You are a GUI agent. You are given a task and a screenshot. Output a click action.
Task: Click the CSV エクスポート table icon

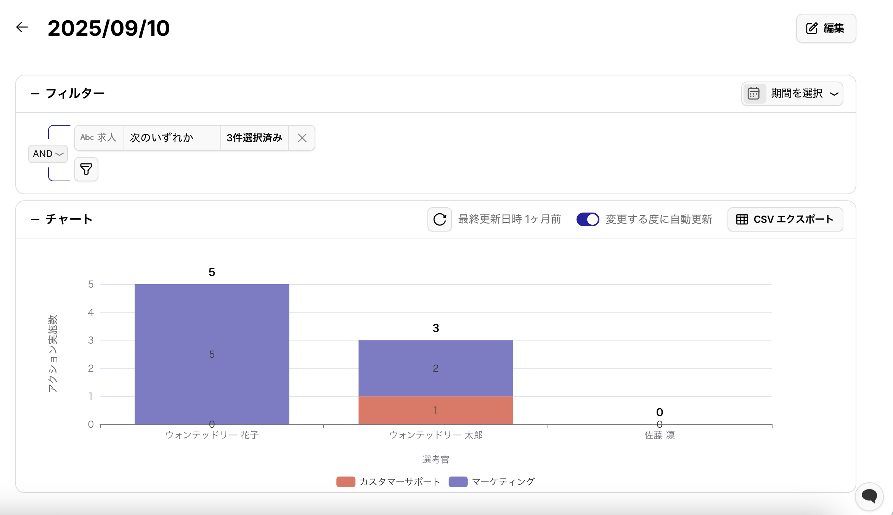[x=742, y=219]
